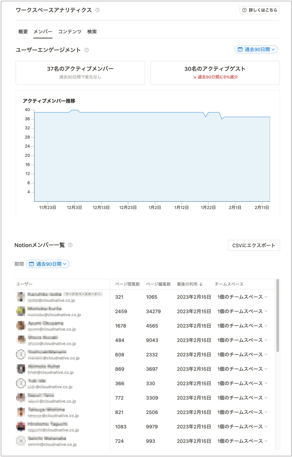This screenshot has width=292, height=457.
Task: Click the question mark next to Notionメンバー一覧
Action: pos(70,245)
